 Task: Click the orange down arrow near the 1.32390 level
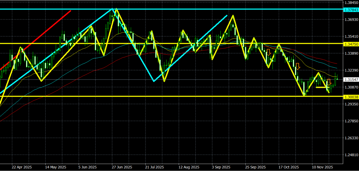click(297, 66)
